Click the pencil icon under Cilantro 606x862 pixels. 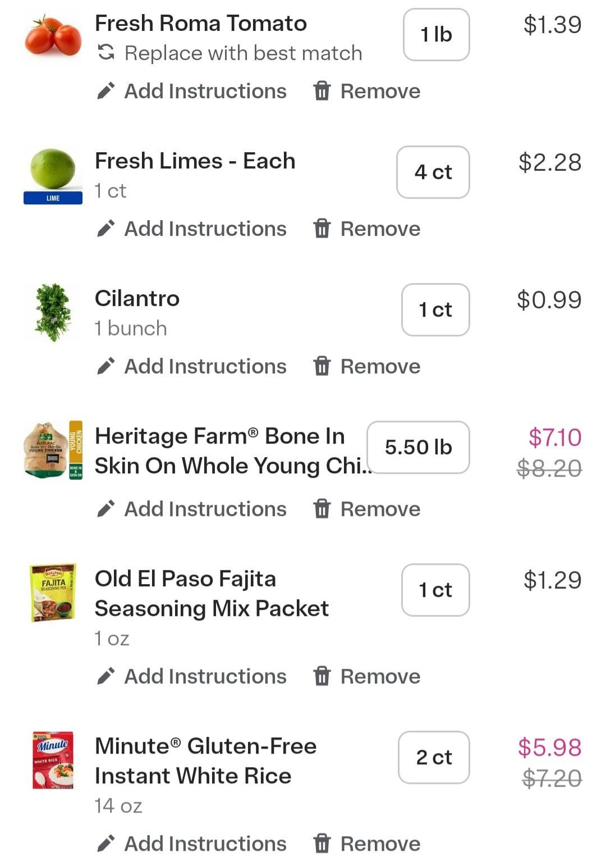pos(105,366)
